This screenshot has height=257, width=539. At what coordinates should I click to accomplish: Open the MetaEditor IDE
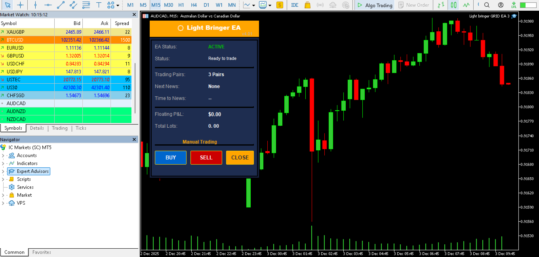295,5
